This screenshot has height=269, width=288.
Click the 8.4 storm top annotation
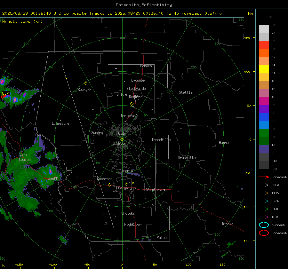click(5, 93)
